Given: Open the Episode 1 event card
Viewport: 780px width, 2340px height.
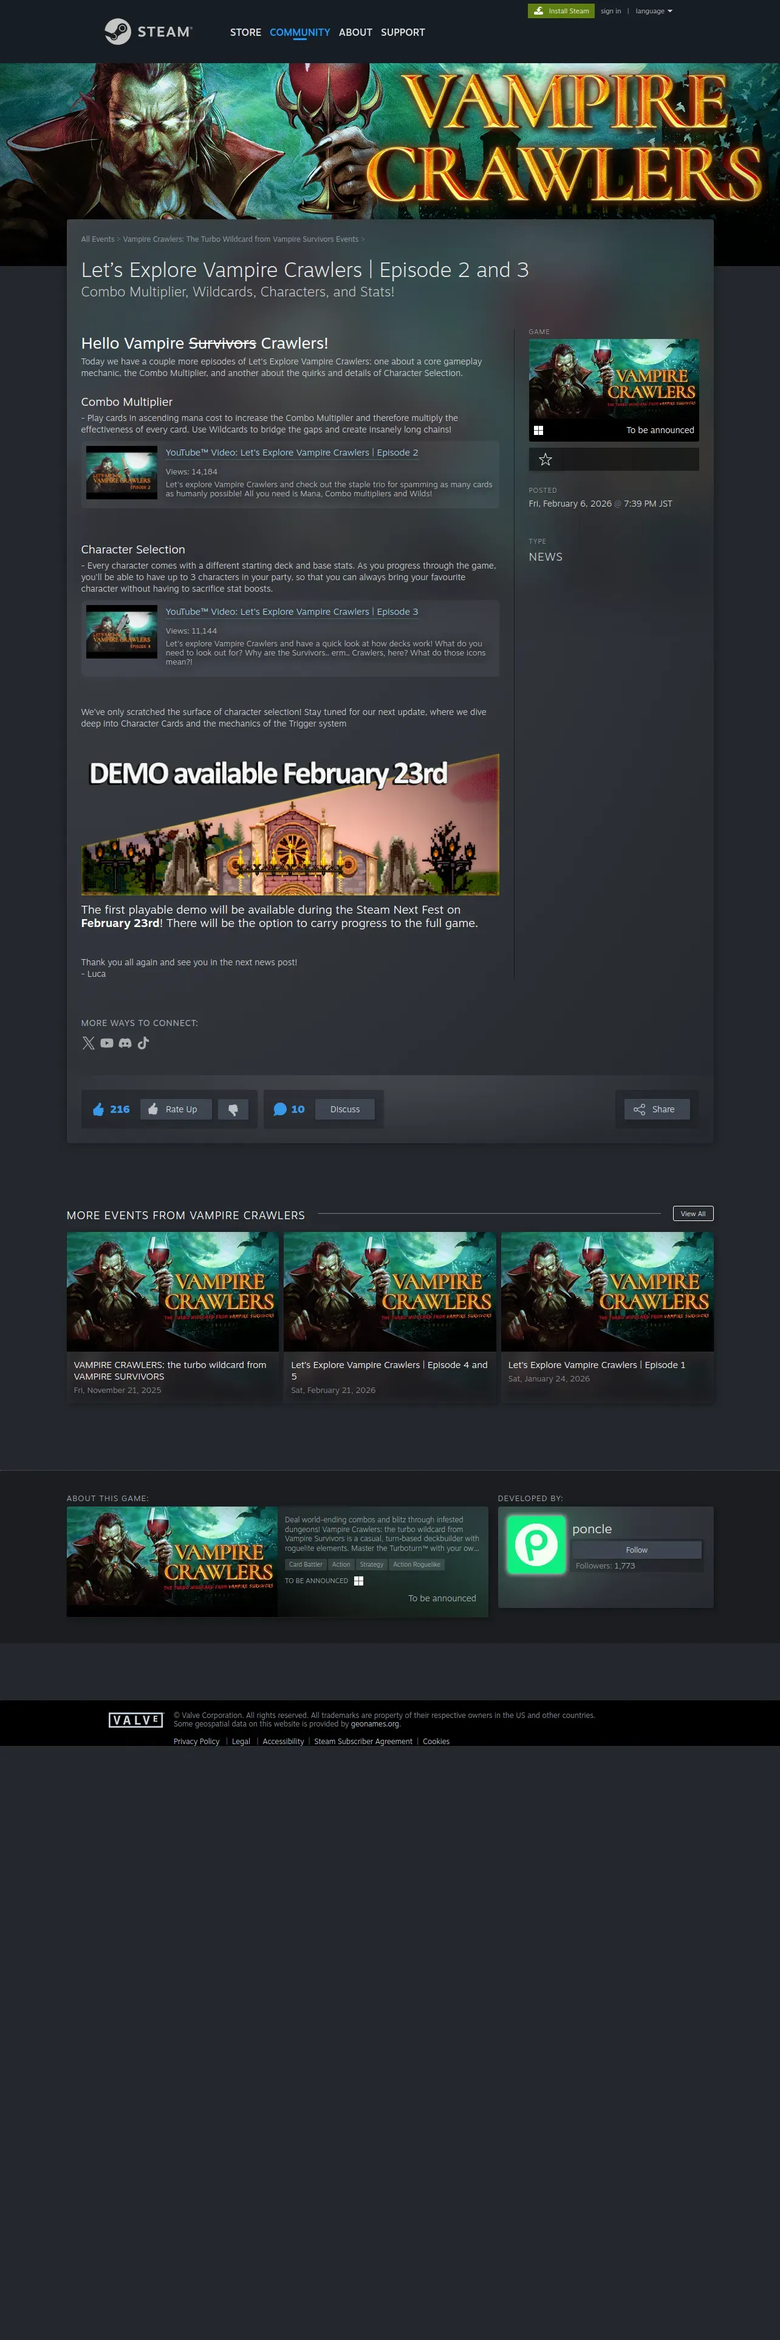Looking at the screenshot, I should 607,1317.
